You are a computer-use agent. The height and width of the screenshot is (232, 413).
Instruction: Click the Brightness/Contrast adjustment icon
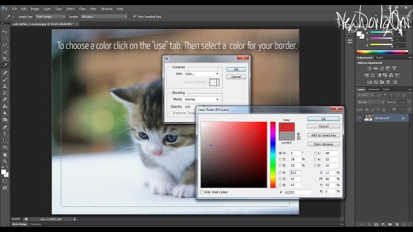[369, 68]
